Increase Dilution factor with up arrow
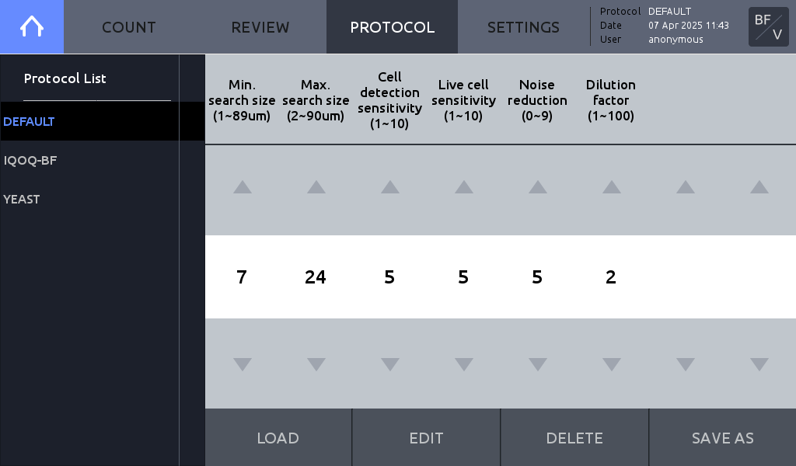Image resolution: width=796 pixels, height=466 pixels. 612,187
